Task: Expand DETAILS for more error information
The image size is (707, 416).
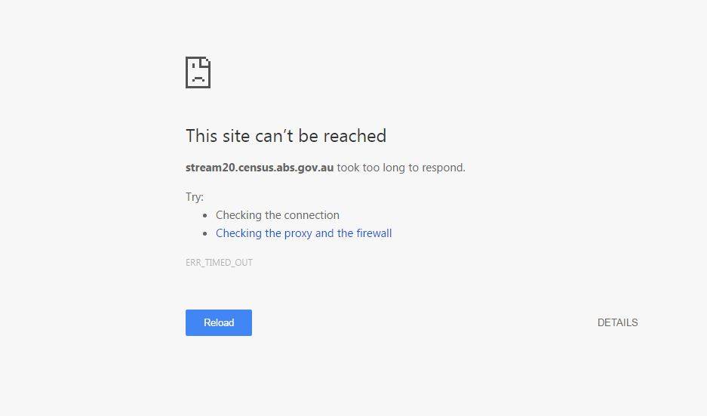Action: coord(617,322)
